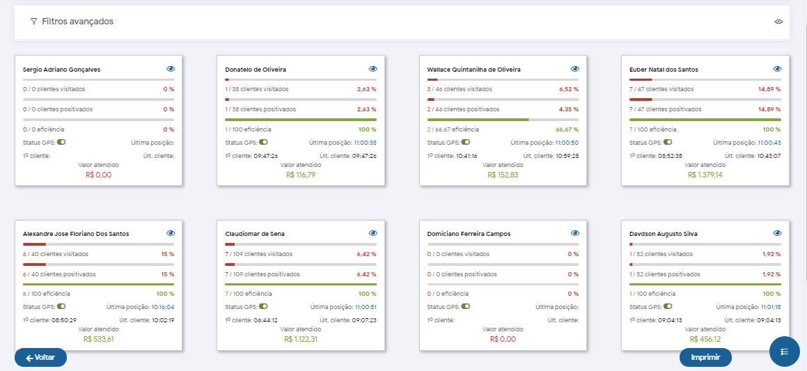Click eye icon on Sergio Adriano Gonçalves card
This screenshot has height=371, width=807.
171,69
